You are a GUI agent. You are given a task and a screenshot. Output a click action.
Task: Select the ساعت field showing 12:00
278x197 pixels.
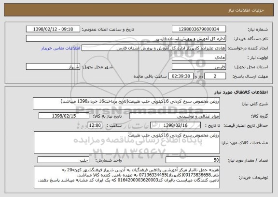point(95,125)
